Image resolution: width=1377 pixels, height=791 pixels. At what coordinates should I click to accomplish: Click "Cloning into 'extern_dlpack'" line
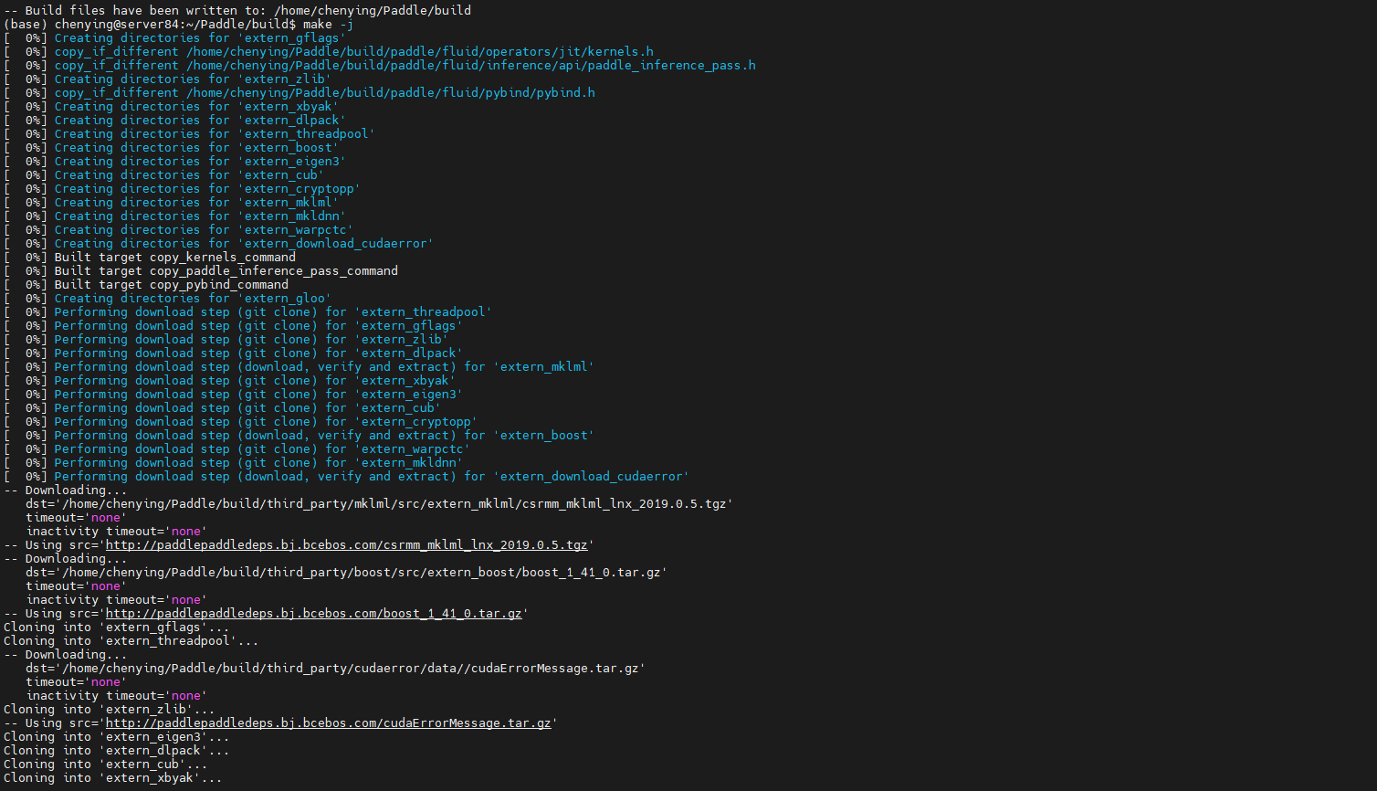click(x=117, y=750)
